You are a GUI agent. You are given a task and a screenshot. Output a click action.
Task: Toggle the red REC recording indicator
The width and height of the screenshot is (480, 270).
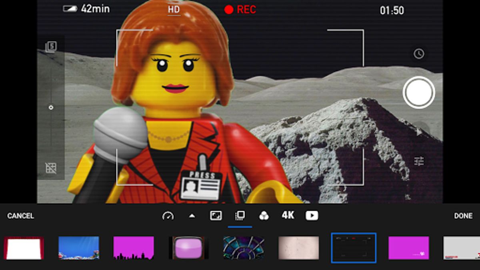coord(239,9)
